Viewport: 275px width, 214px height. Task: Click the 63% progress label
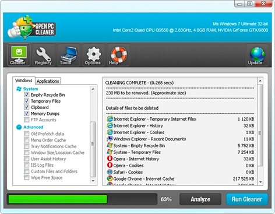point(166,199)
